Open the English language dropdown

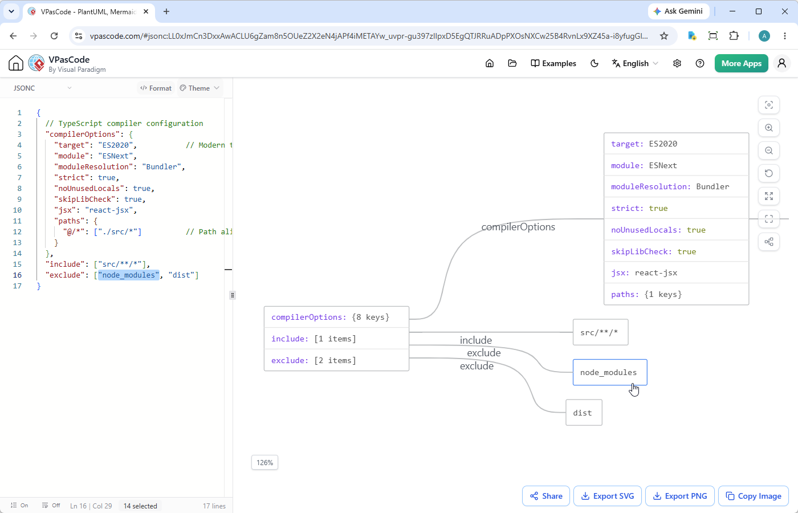click(x=635, y=63)
